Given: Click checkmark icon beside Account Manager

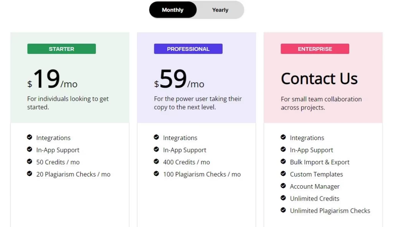Looking at the screenshot, I should coord(283,186).
